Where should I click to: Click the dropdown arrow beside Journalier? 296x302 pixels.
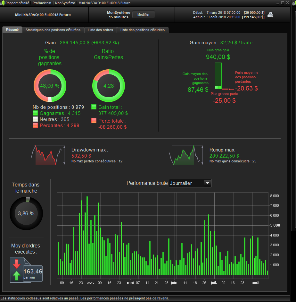tap(207, 183)
